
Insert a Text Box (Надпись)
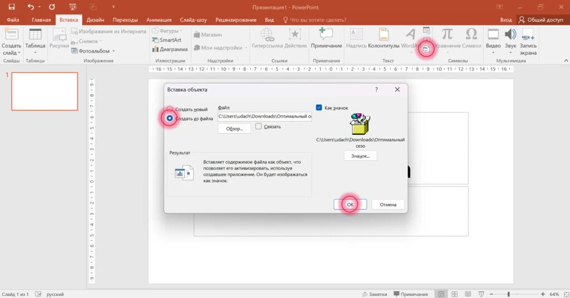(x=356, y=38)
